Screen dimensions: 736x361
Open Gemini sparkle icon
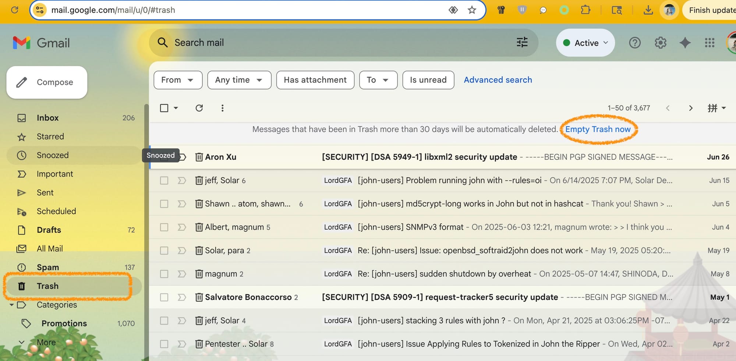(x=685, y=43)
